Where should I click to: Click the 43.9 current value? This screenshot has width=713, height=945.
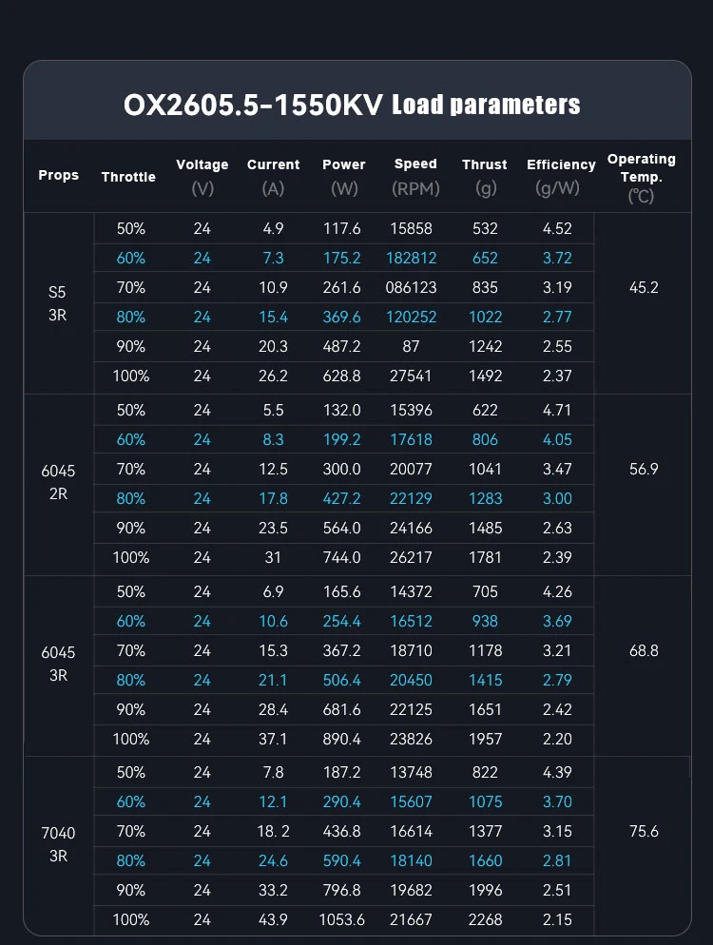coord(273,919)
